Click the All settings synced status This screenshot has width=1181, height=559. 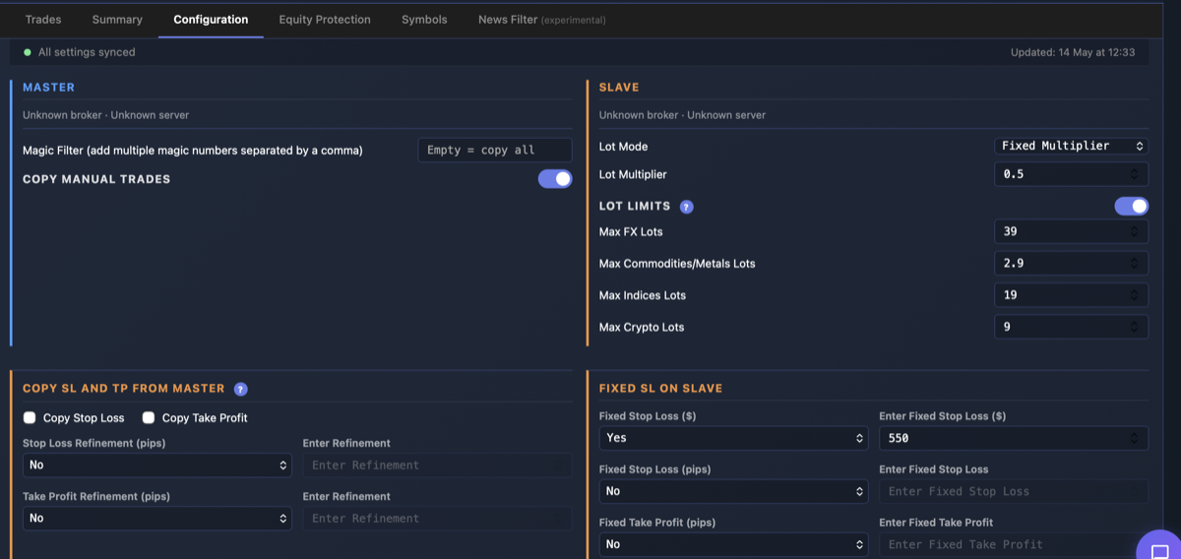coord(80,52)
